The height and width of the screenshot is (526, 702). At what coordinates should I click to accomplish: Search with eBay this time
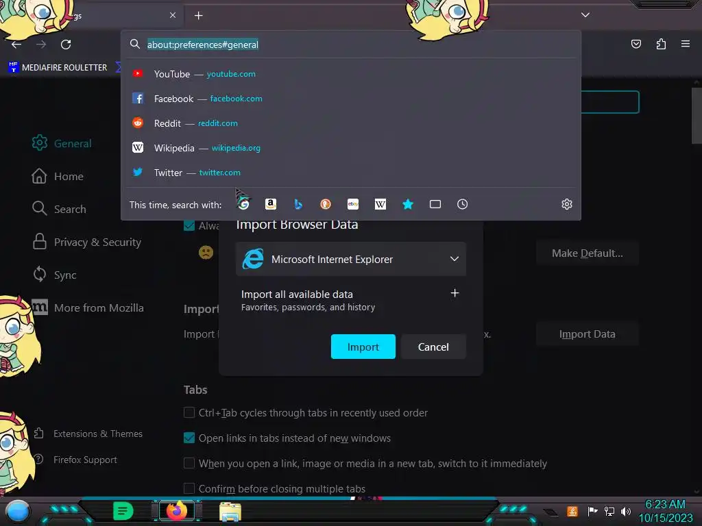coord(353,204)
